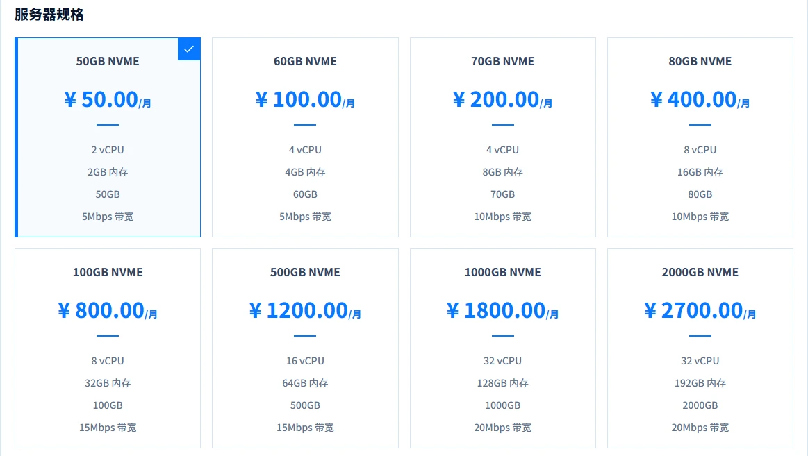Screen dimensions: 808x456
Task: Select the 2000GB NVME server plan
Action: point(700,348)
